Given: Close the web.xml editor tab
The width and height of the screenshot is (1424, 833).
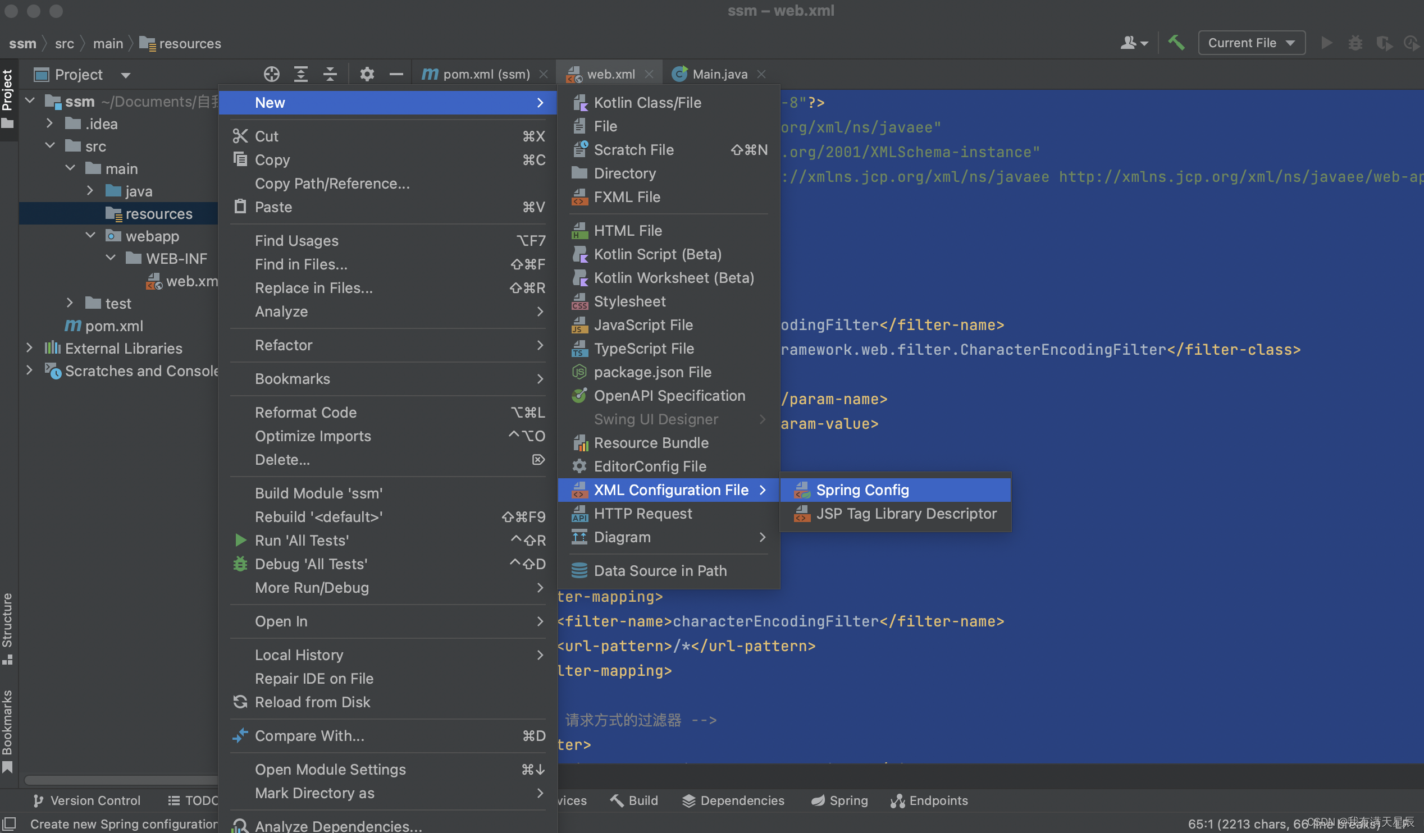Looking at the screenshot, I should [x=649, y=74].
